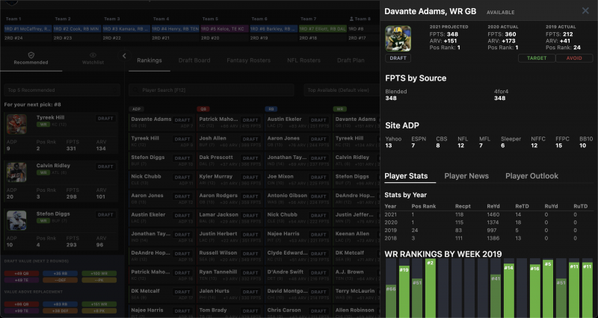Image resolution: width=598 pixels, height=318 pixels.
Task: Draft Stefon Diggs from Recommended list
Action: pos(105,215)
